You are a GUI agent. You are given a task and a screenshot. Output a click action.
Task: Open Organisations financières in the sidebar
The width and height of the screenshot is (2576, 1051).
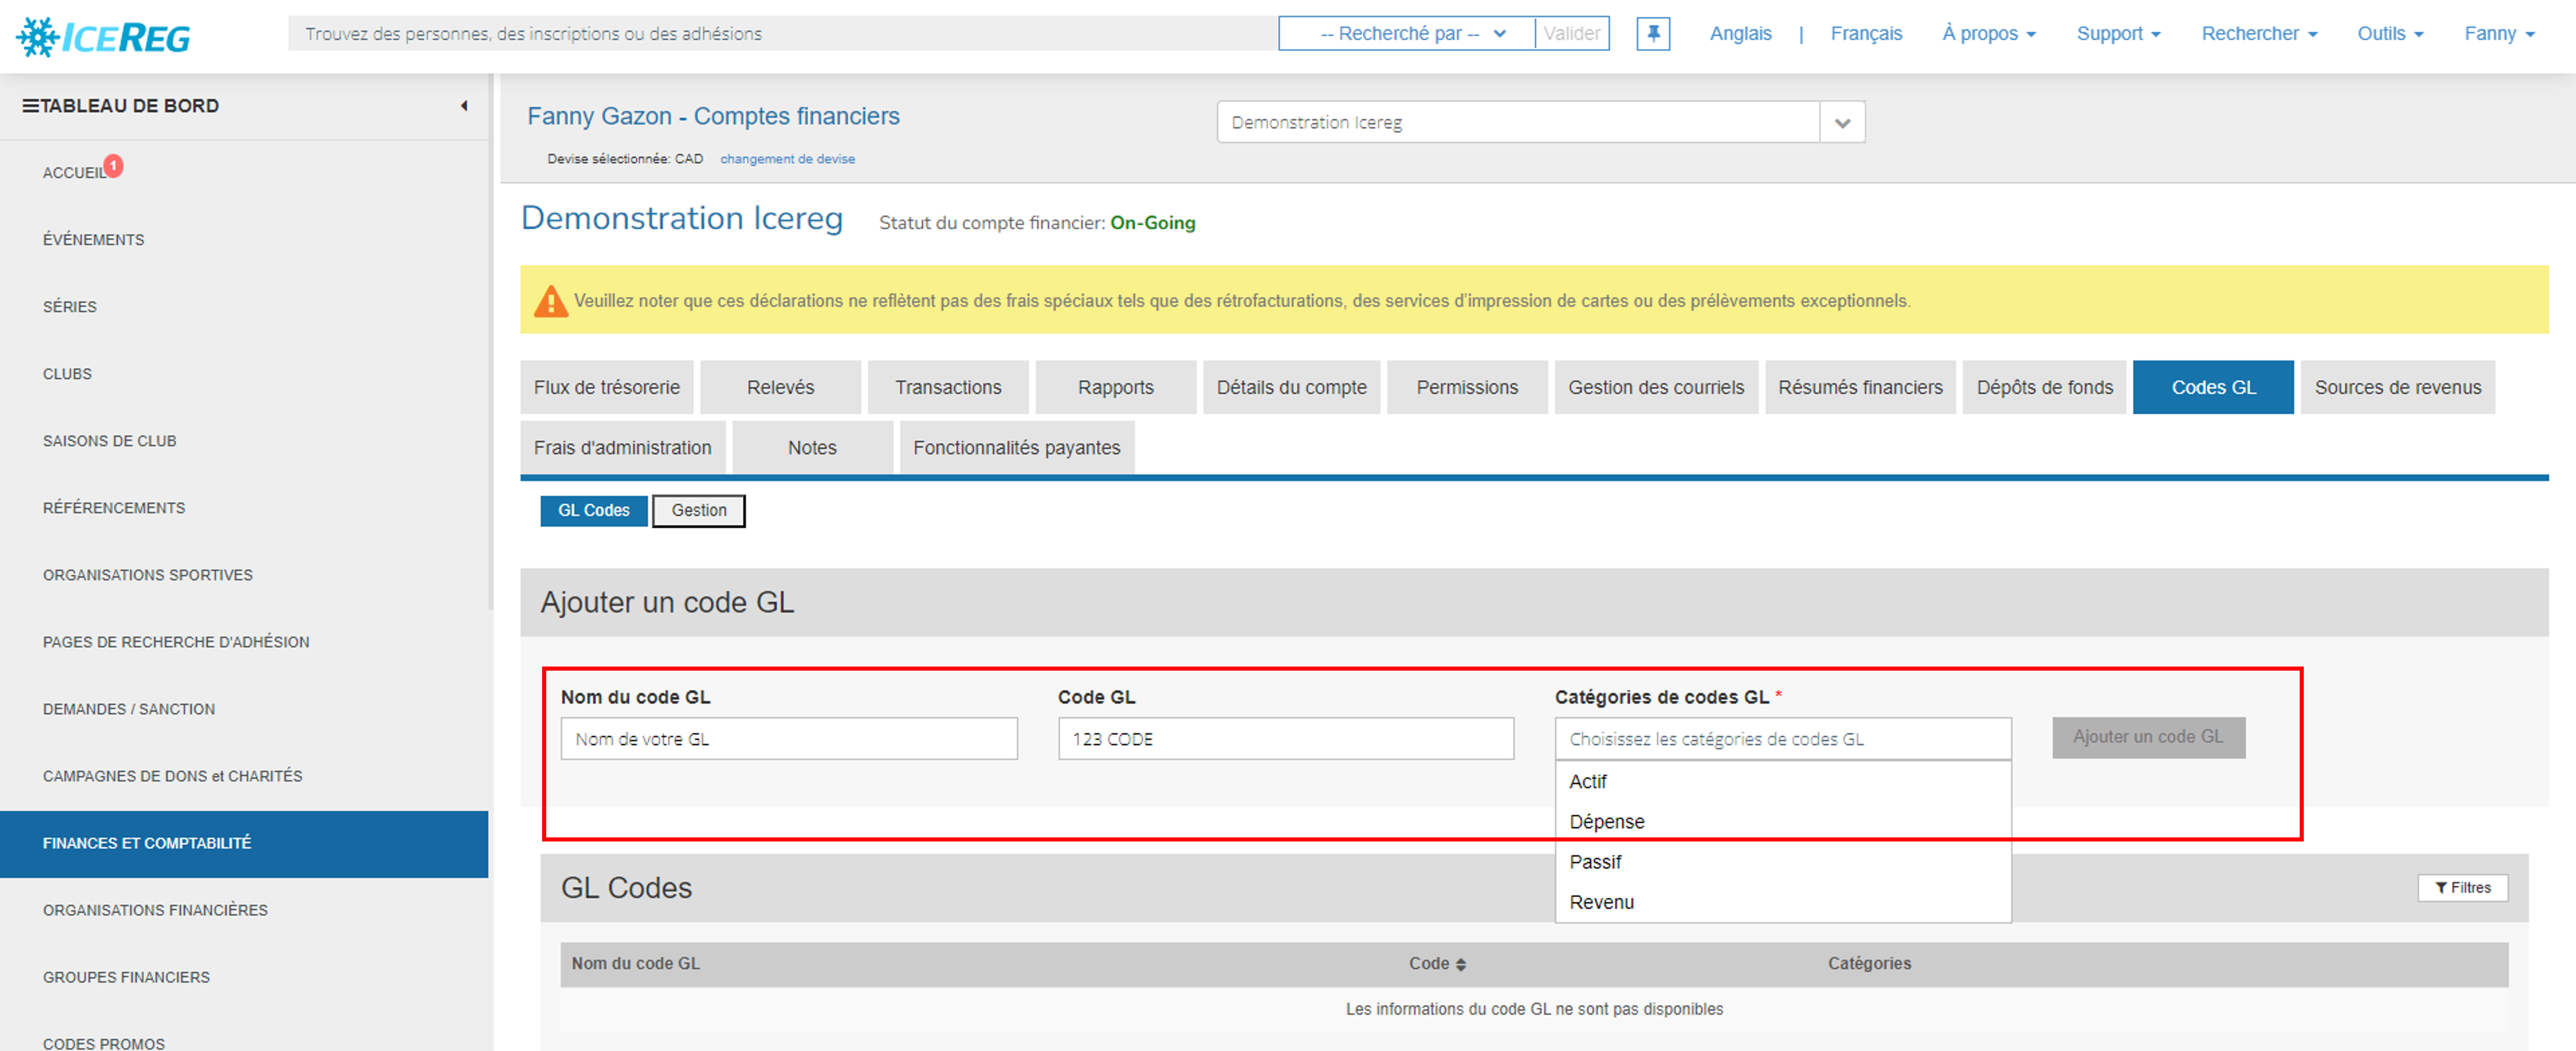[x=155, y=910]
